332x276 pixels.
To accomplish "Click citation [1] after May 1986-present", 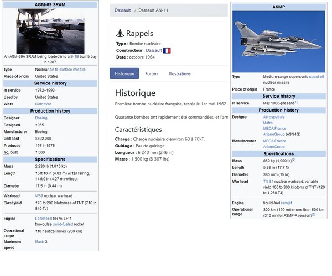I will coord(295,102).
